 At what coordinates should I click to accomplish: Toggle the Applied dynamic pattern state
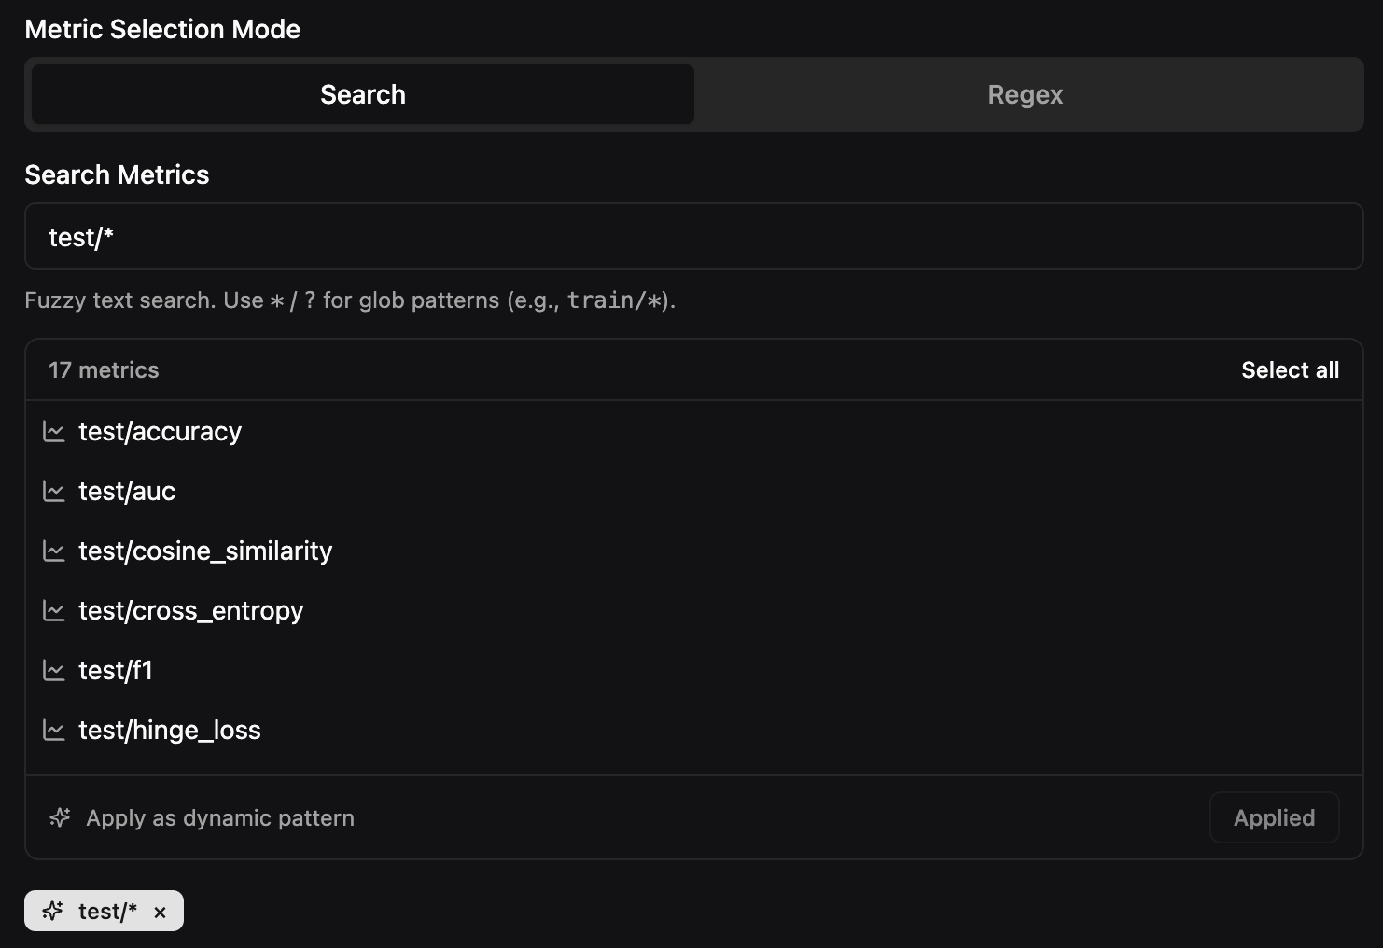(x=1274, y=817)
